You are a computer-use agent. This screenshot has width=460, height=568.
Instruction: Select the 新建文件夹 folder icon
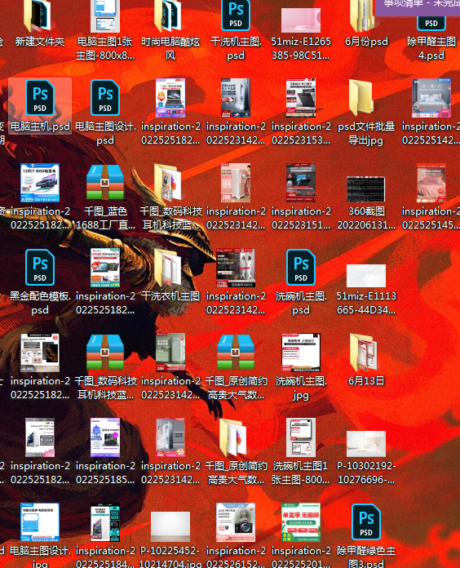(39, 16)
